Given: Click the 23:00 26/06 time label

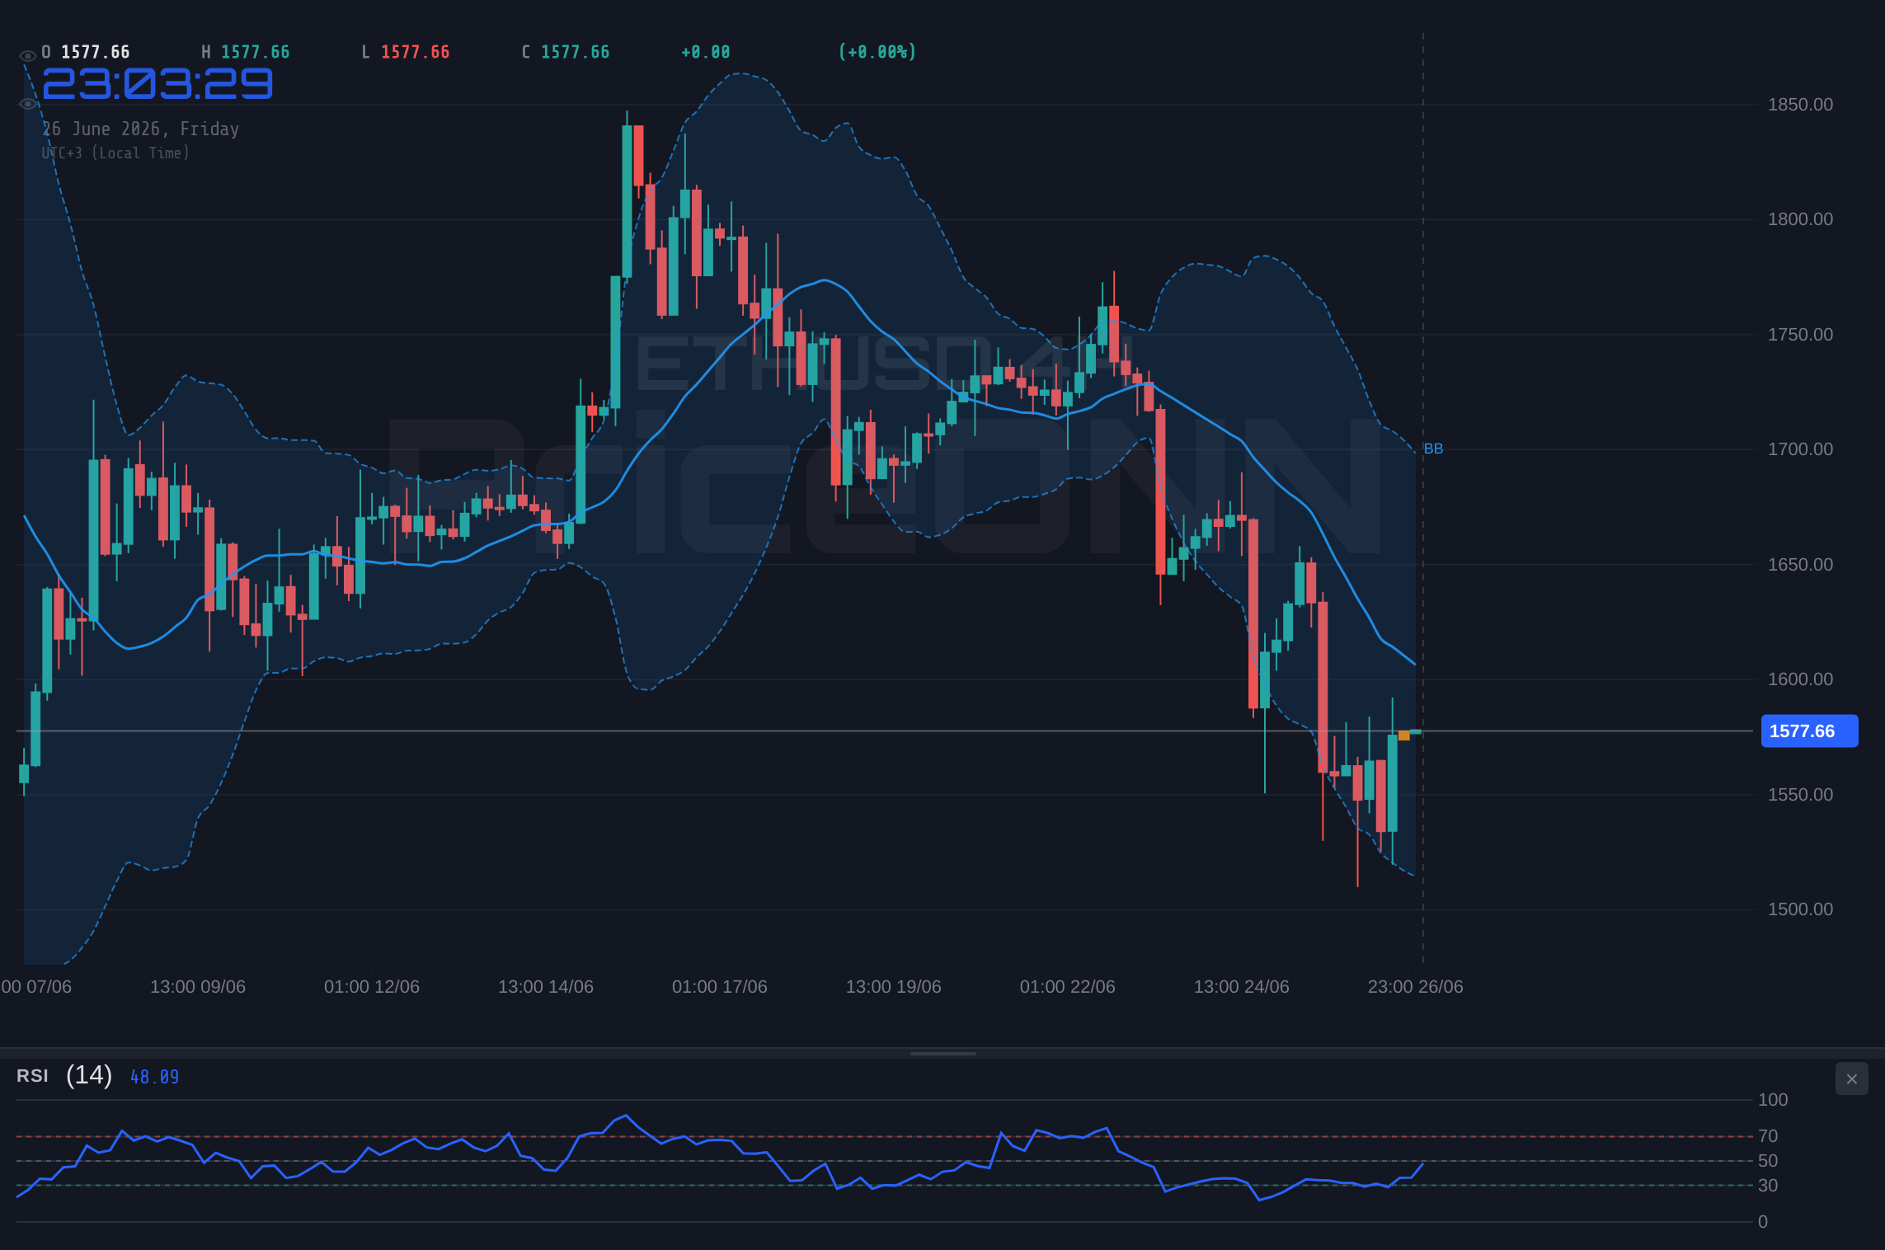Looking at the screenshot, I should coord(1416,987).
